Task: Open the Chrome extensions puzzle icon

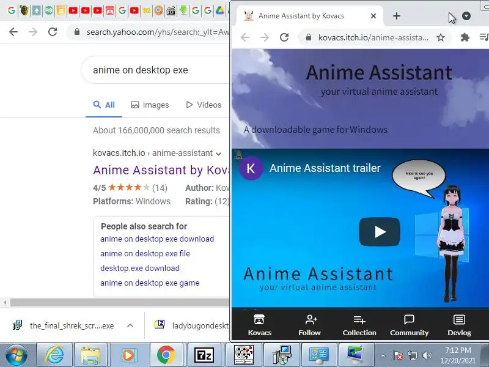Action: click(x=465, y=37)
